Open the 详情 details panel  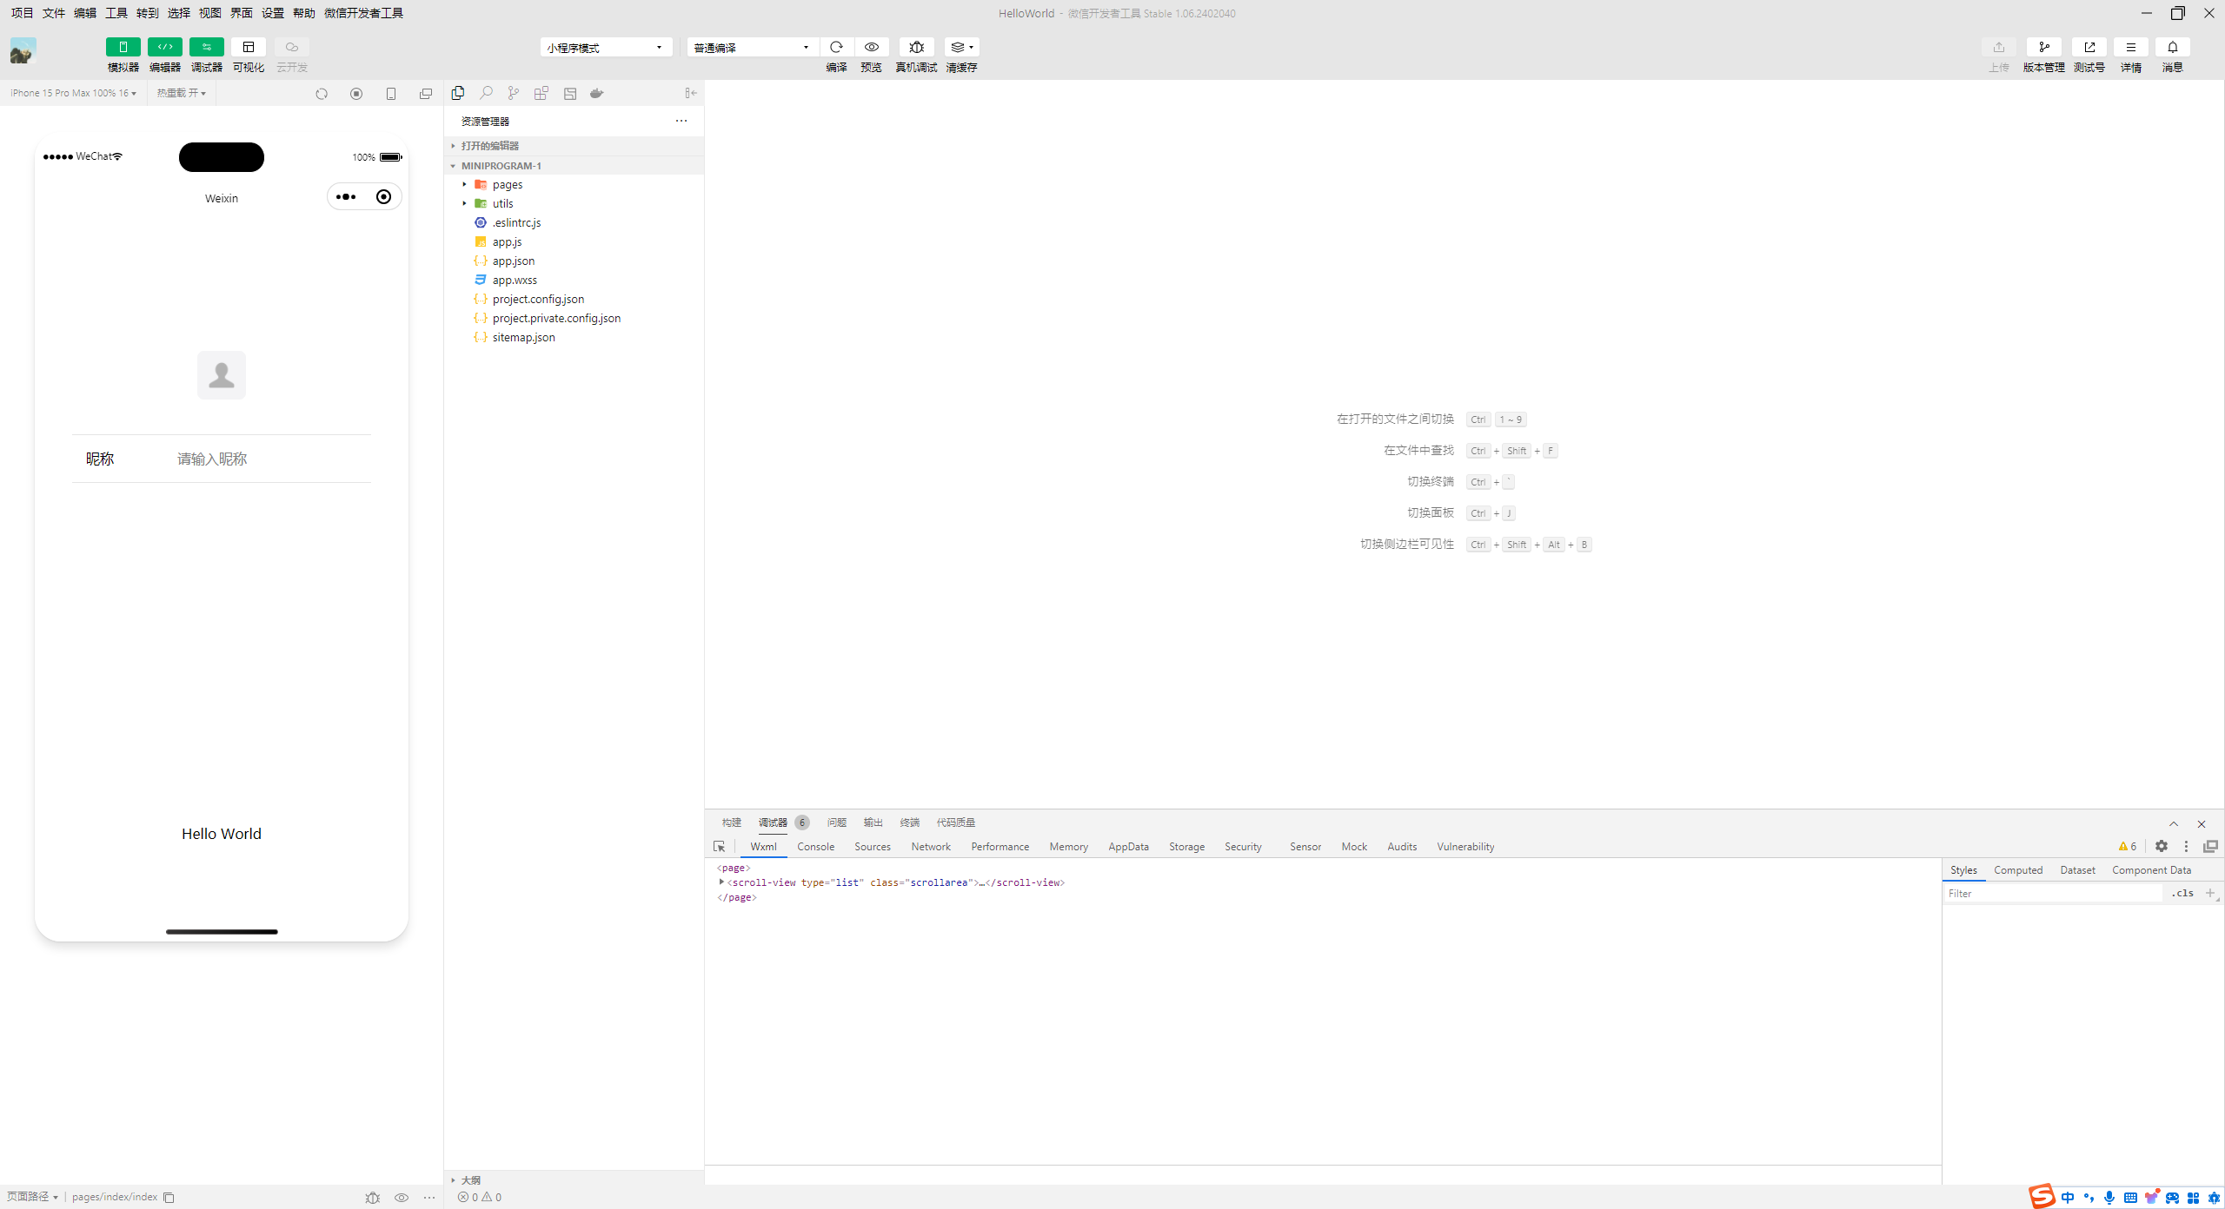(2131, 47)
